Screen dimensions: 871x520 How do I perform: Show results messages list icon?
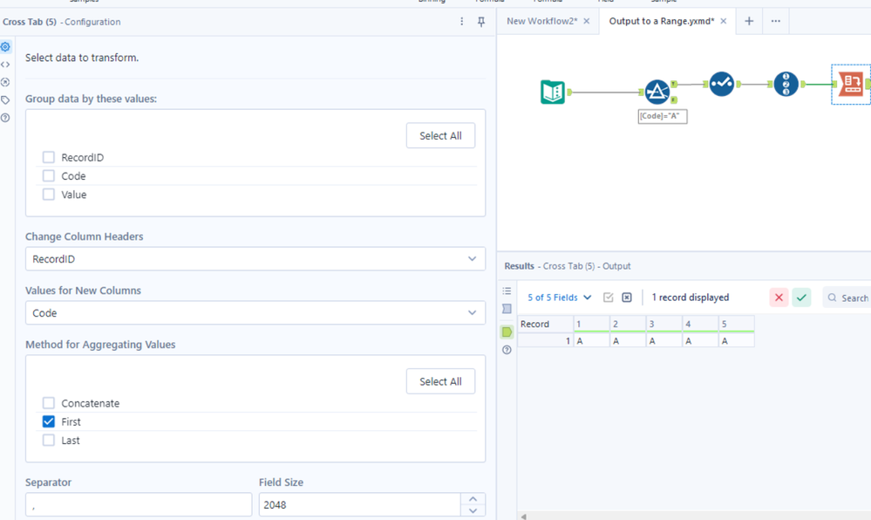[507, 291]
